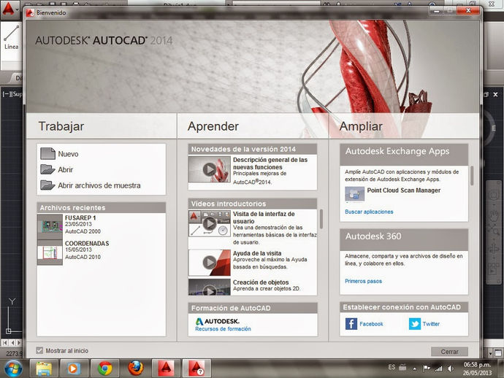Click the Buscar aplicaciones link

(x=369, y=212)
